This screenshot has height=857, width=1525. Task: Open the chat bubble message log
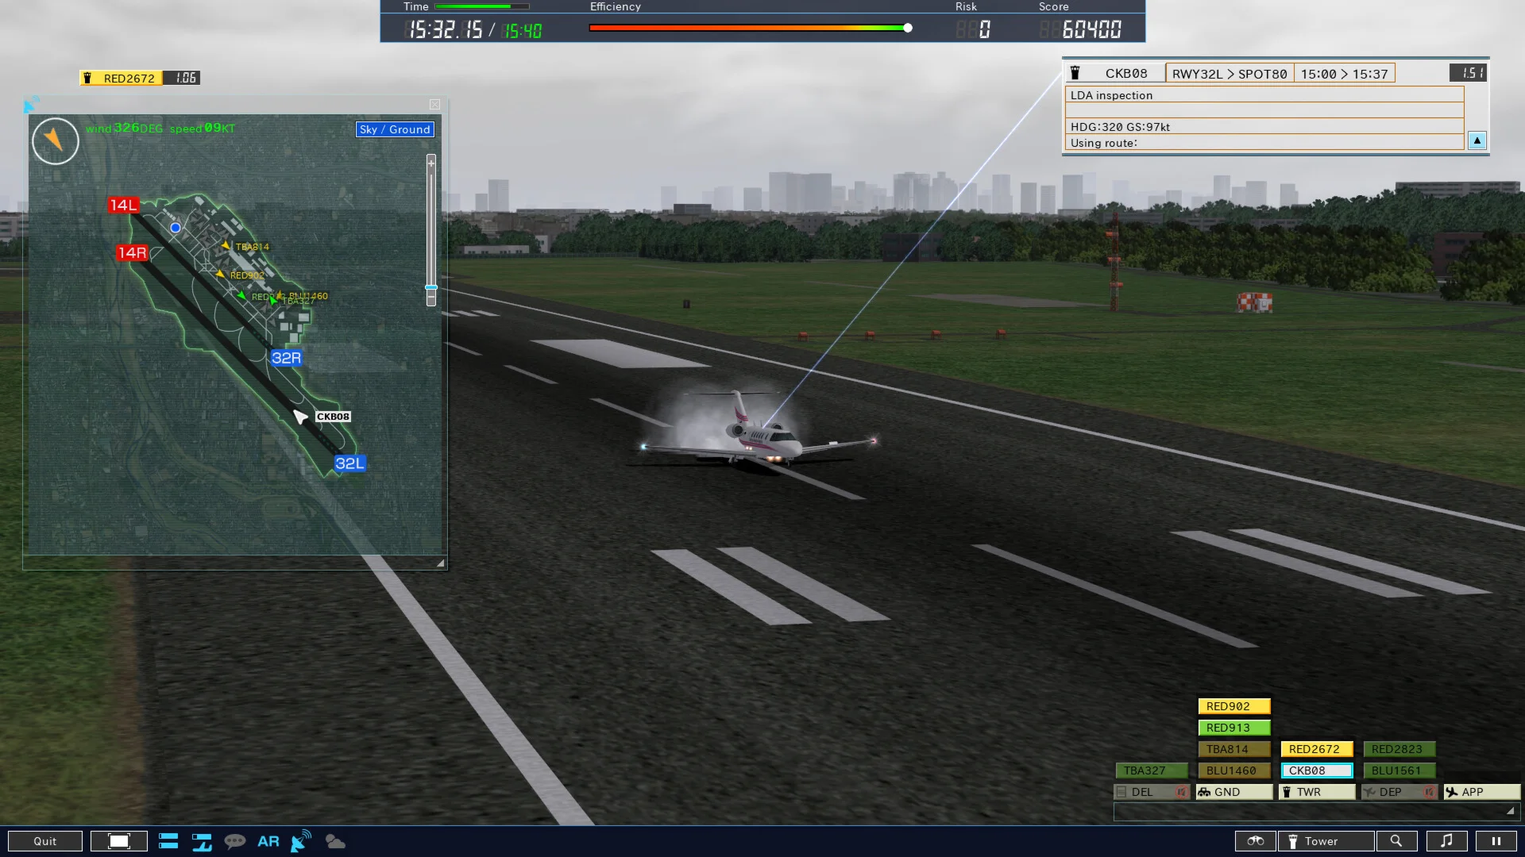point(234,841)
